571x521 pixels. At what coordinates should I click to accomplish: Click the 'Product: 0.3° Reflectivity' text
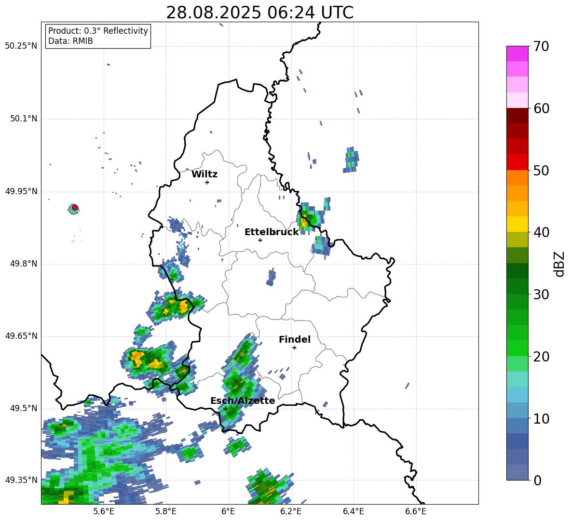pyautogui.click(x=98, y=30)
